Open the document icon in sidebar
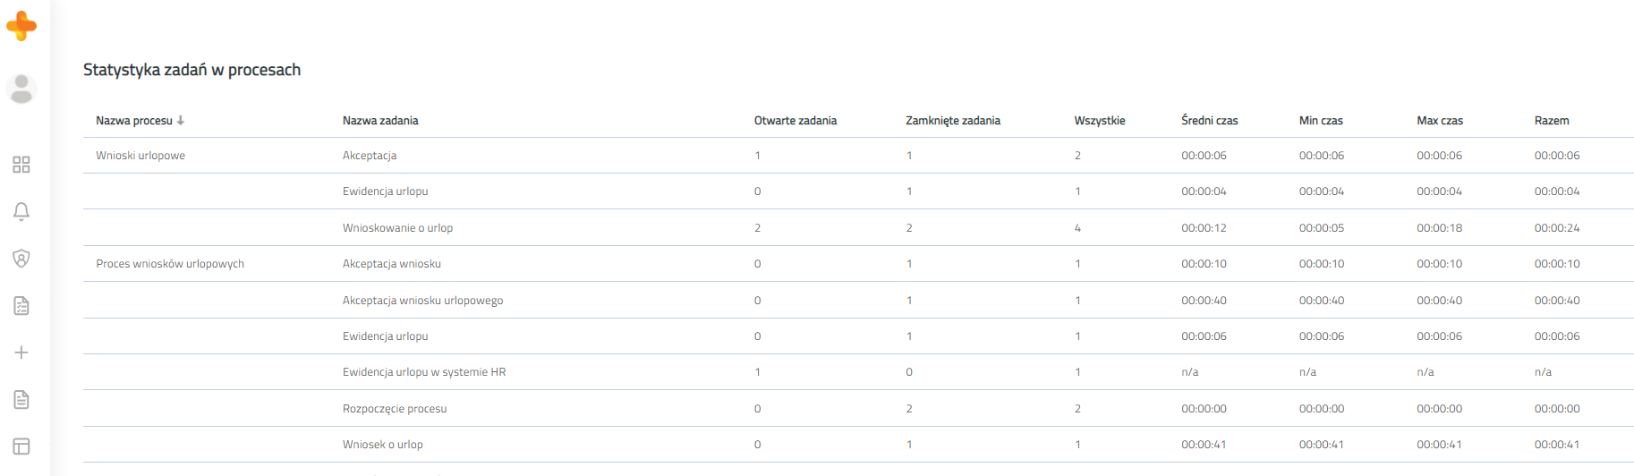This screenshot has height=476, width=1634. tap(21, 399)
